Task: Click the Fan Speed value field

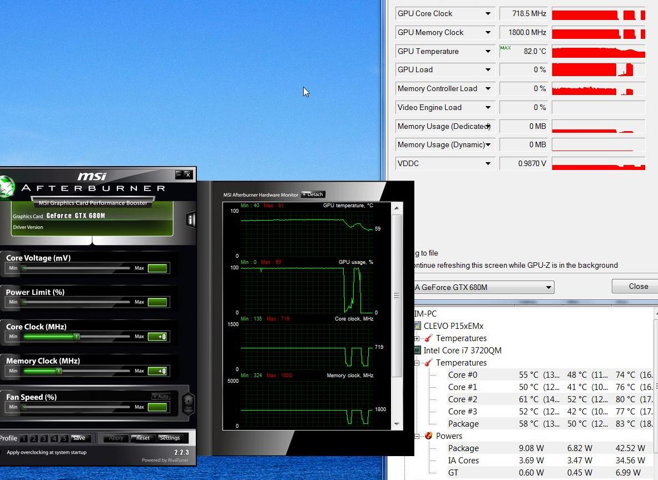Action: 158,407
